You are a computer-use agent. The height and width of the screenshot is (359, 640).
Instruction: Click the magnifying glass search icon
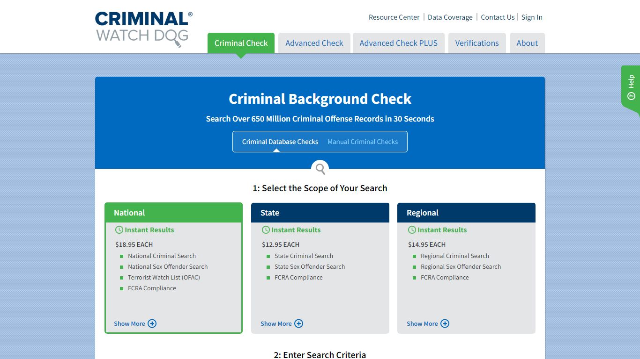point(320,169)
